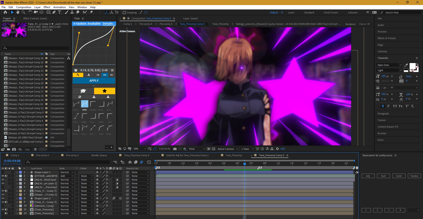Open the 1 View layout dropdown
Viewport: 423px width, 219px height.
(x=247, y=149)
